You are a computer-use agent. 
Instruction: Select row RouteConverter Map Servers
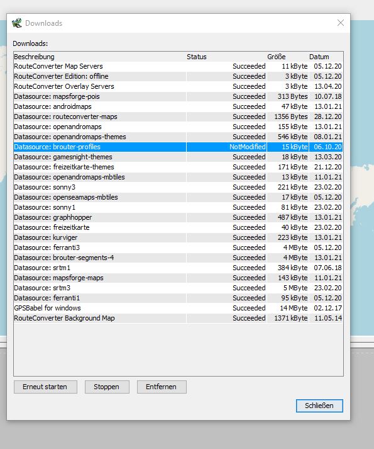pyautogui.click(x=178, y=66)
